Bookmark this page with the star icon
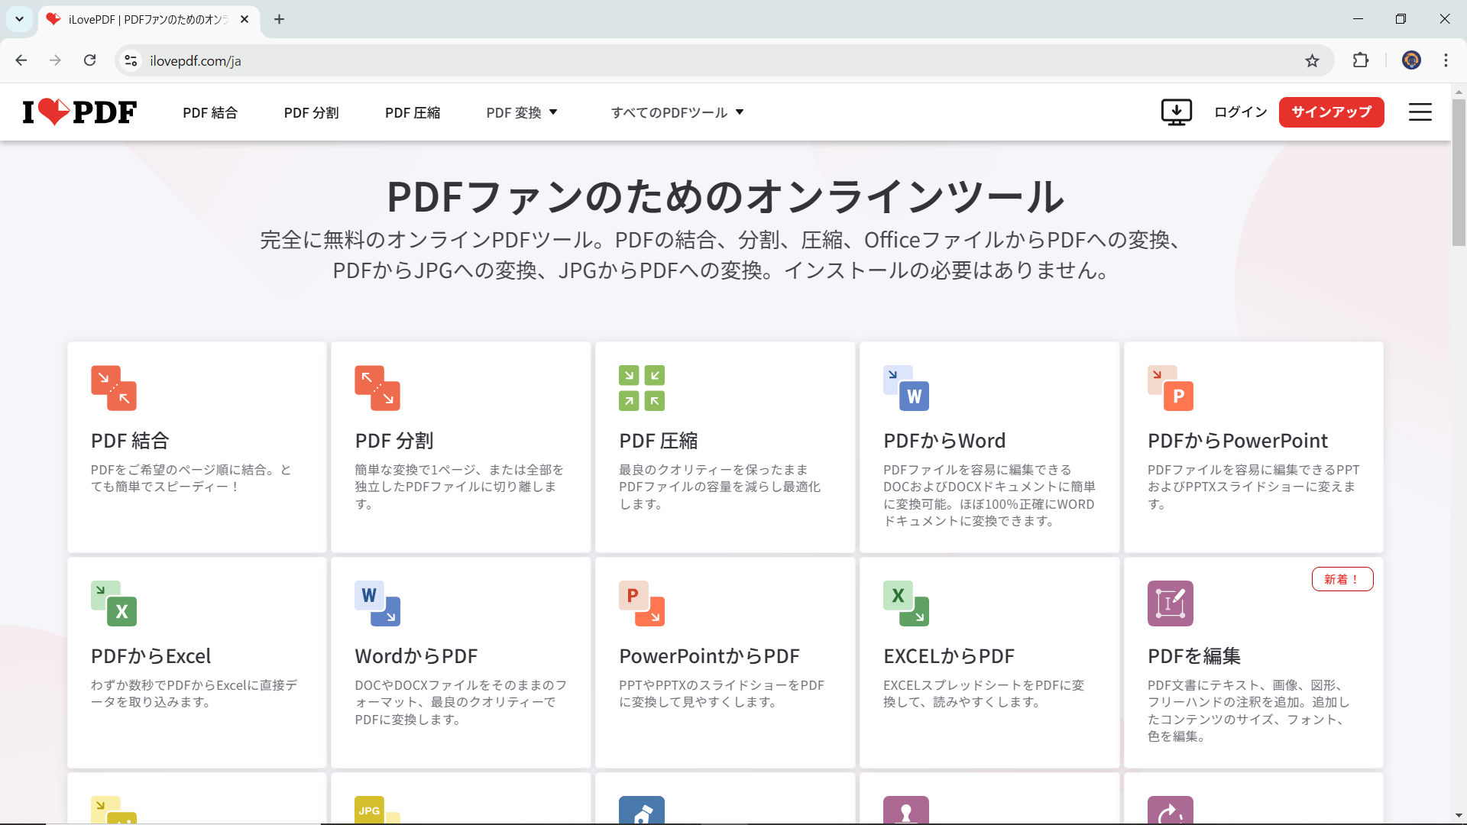 1312,60
